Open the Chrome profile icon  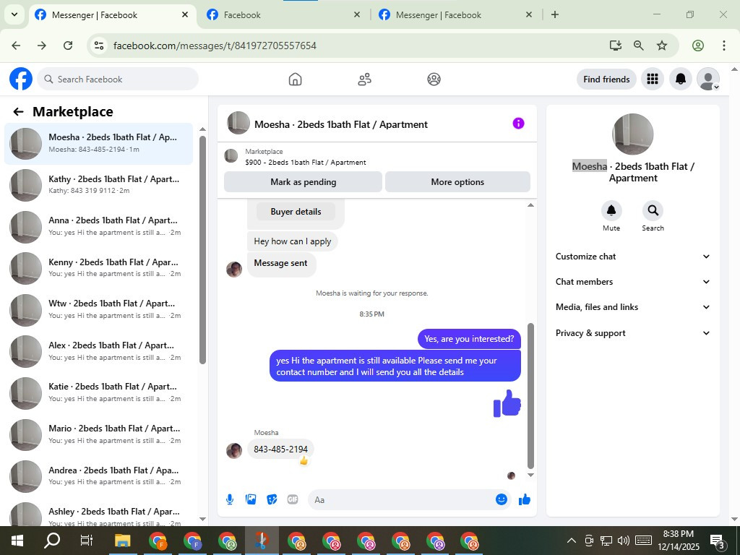[698, 46]
